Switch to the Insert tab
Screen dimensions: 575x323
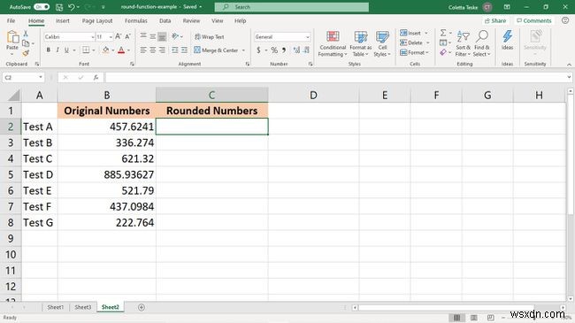62,21
